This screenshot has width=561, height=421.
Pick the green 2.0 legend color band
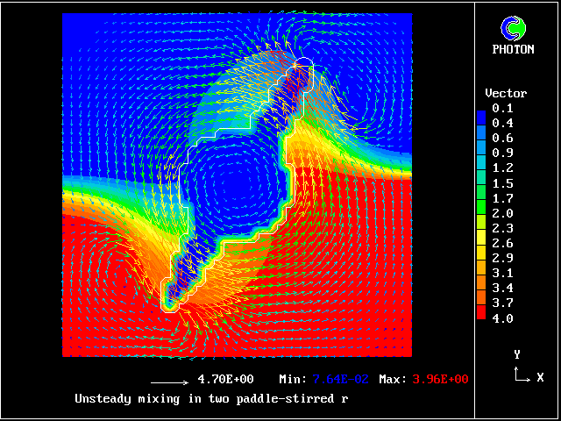pos(480,213)
